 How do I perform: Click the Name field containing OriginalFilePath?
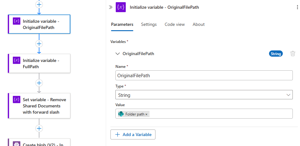[204, 76]
